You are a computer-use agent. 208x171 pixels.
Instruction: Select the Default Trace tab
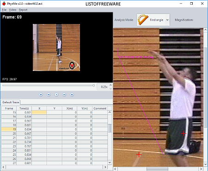click(x=11, y=102)
